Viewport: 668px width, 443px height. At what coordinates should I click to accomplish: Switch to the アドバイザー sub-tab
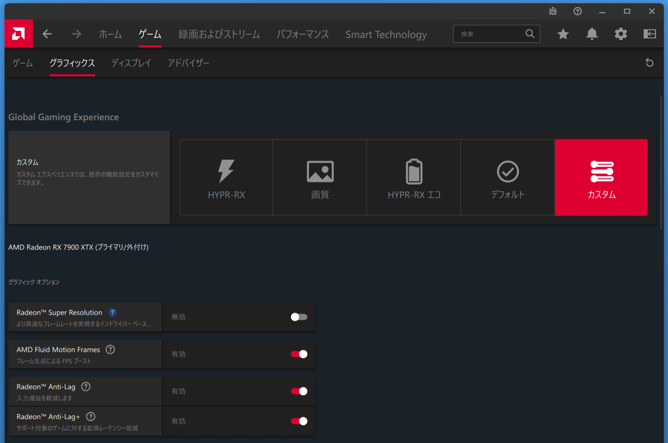coord(188,63)
